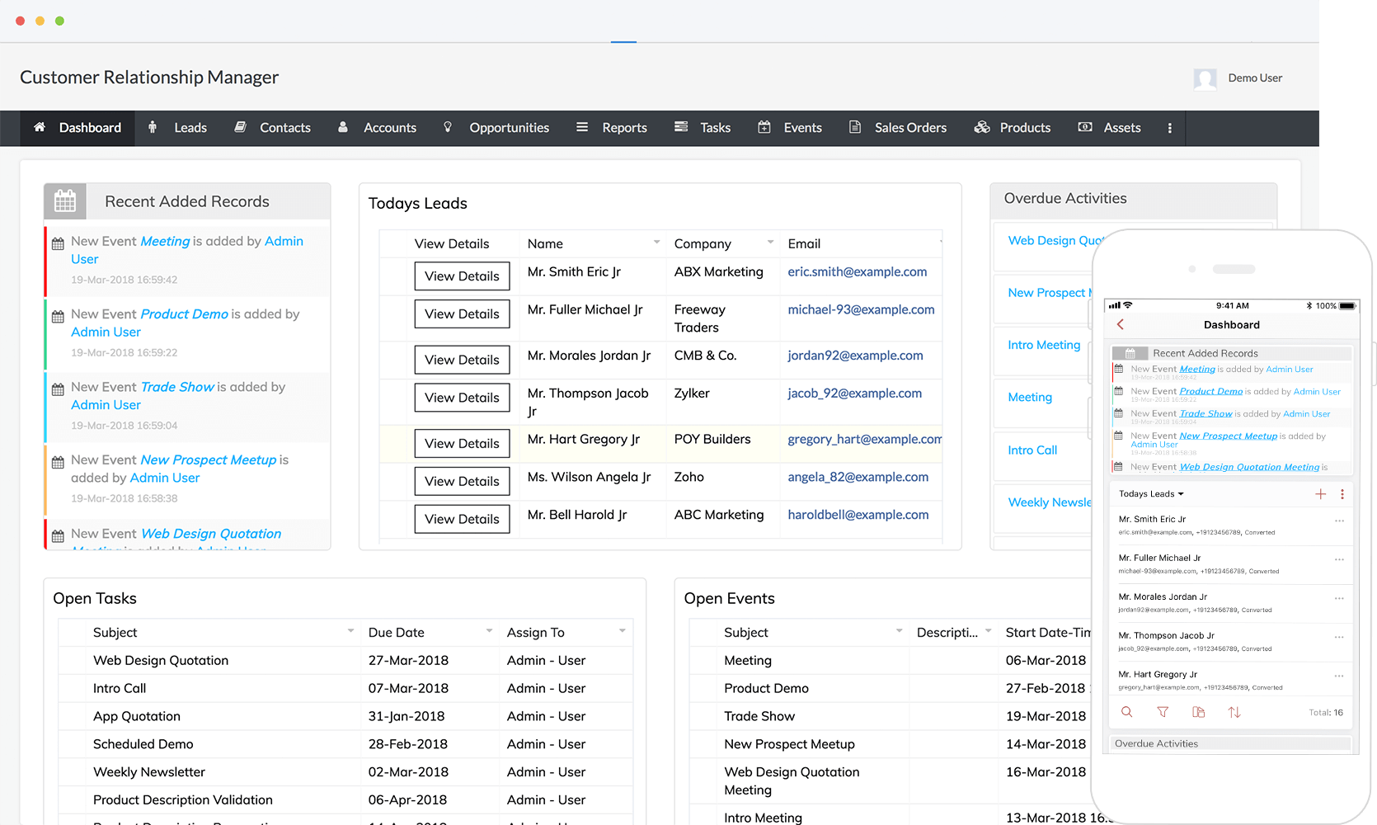Viewport: 1377px width, 825px height.
Task: Open the eric.smith@example.com email link
Action: [857, 272]
